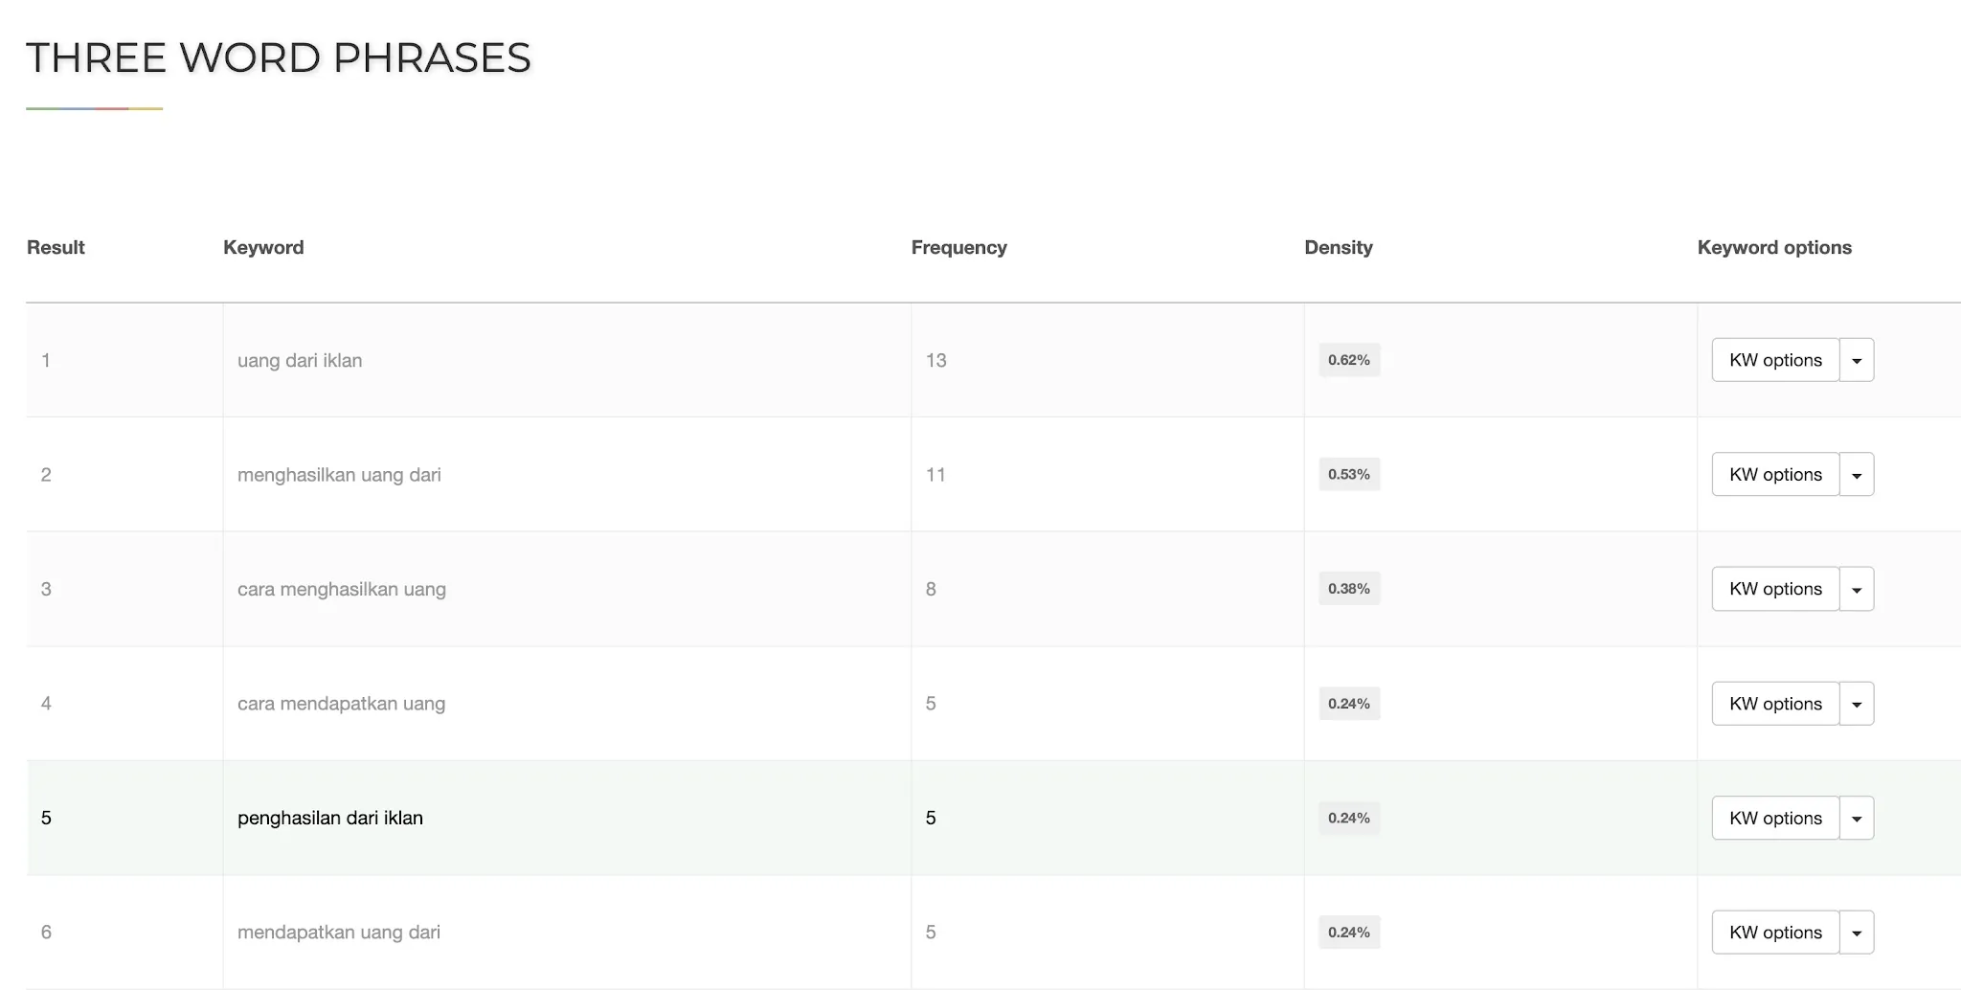Open KW options for 'penghasilan dari iklan'

[1775, 818]
